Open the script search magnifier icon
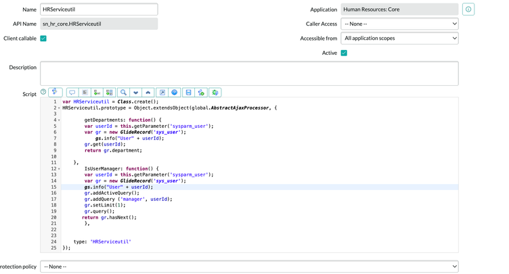This screenshot has width=509, height=274. [x=123, y=93]
